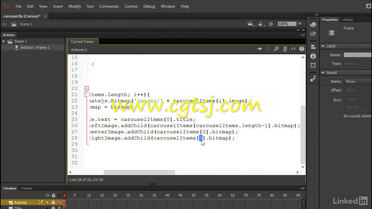This screenshot has width=372, height=209.
Task: Click the Actions layer pencil-slash icon
Action: (x=41, y=202)
